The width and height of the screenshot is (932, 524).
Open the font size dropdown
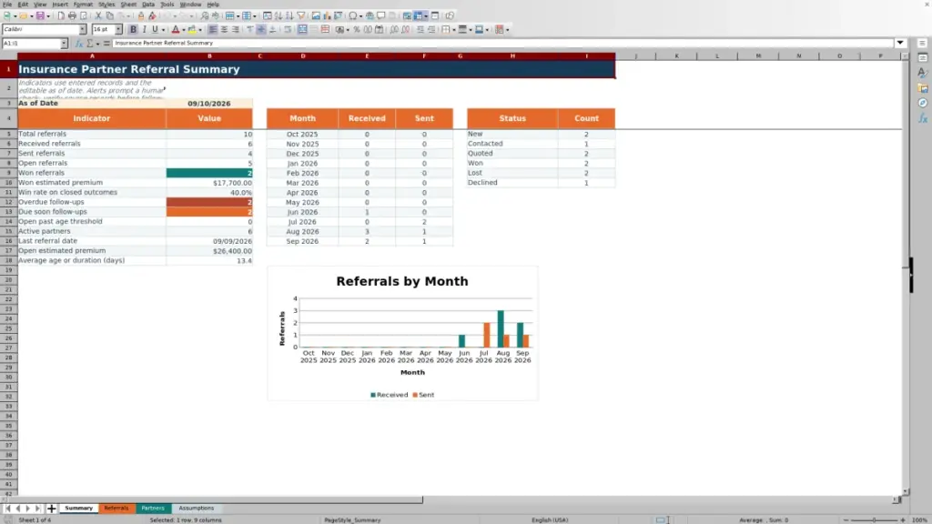(118, 30)
